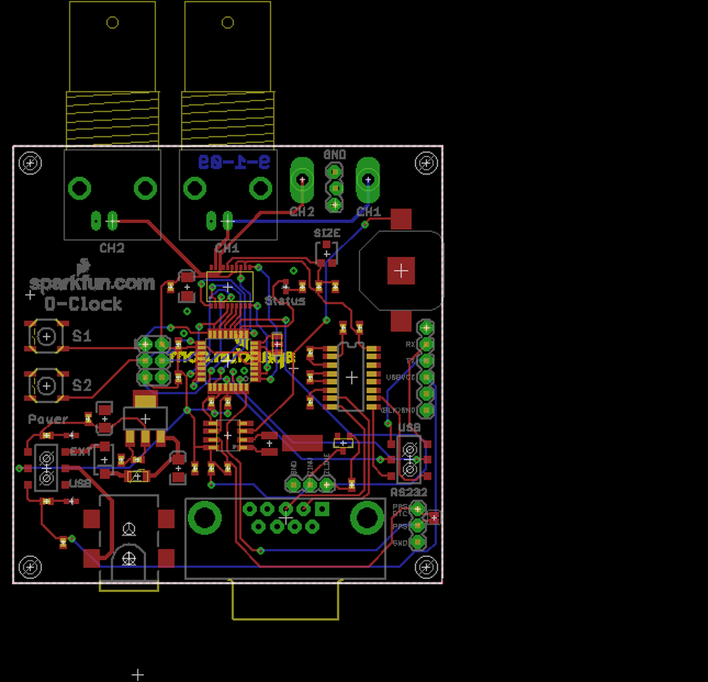Select the CH1 oval test pad
Viewport: 708px width, 682px height.
368,180
